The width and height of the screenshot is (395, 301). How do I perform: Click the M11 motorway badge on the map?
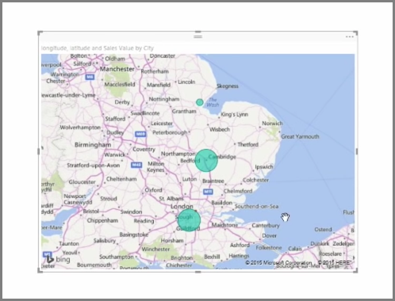[208, 192]
